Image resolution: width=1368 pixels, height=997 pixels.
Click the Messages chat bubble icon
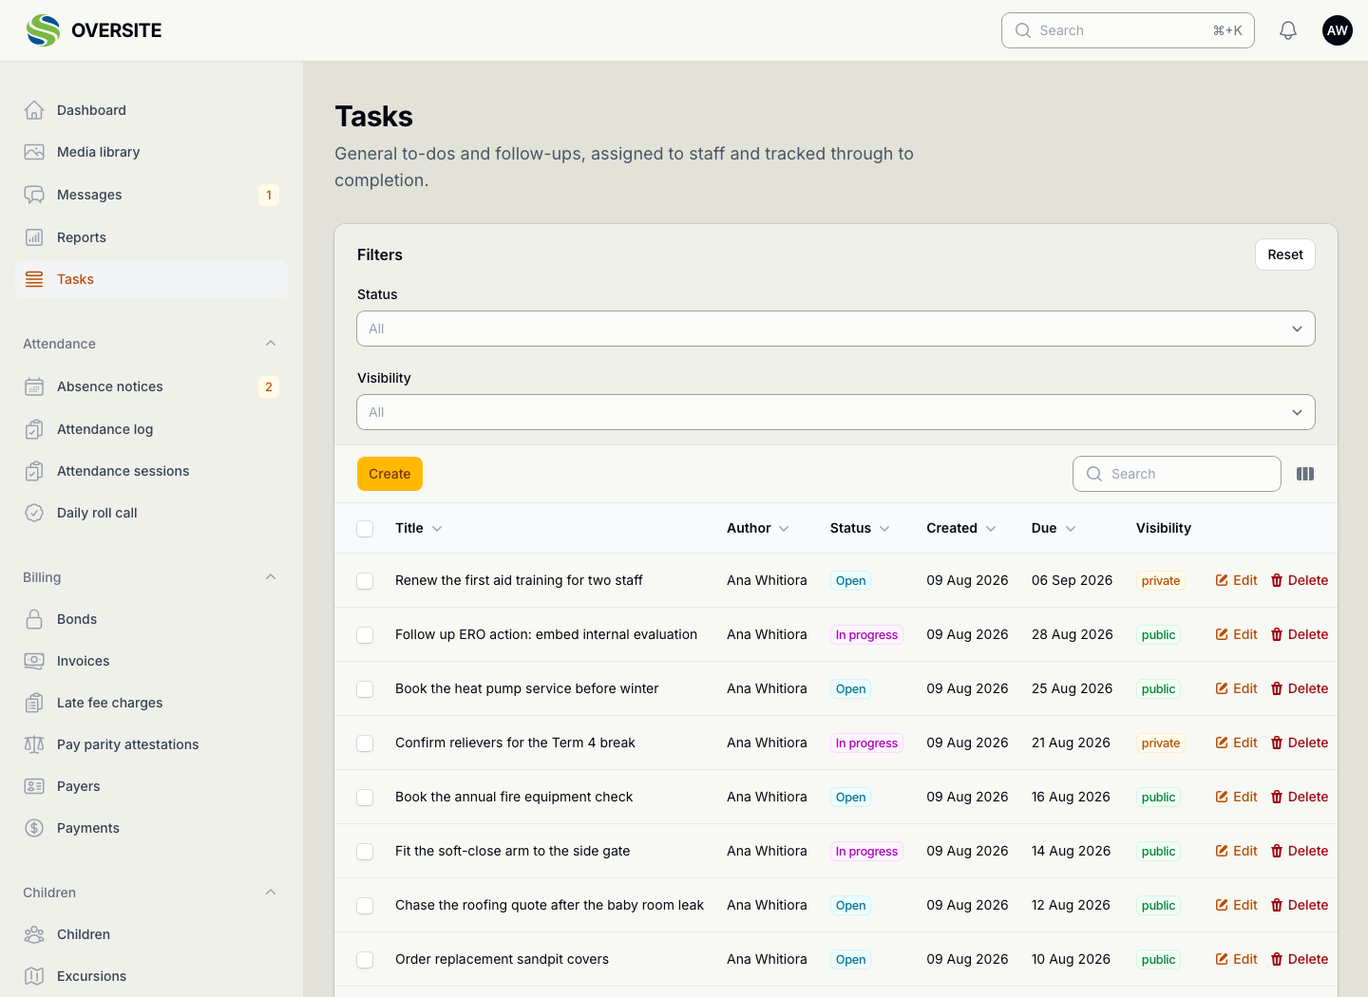pyautogui.click(x=34, y=195)
